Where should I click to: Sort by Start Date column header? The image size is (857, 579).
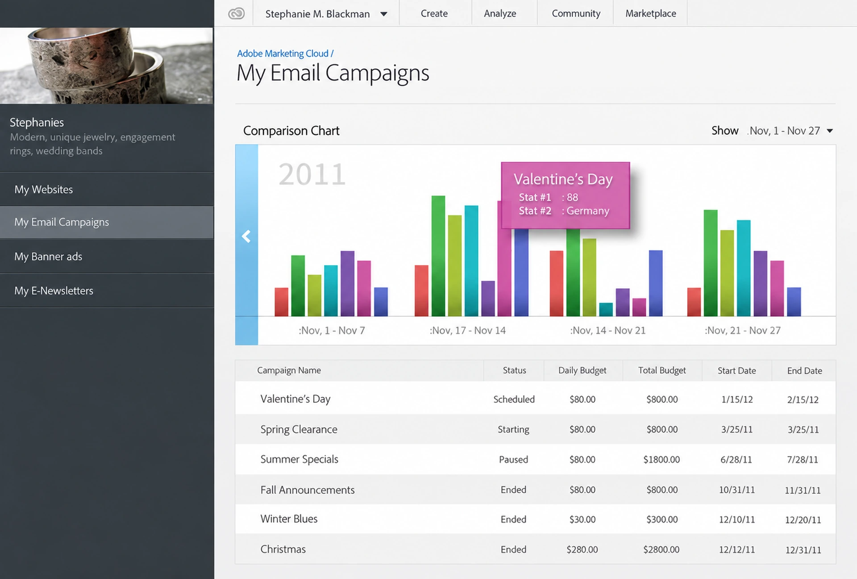[x=736, y=371]
